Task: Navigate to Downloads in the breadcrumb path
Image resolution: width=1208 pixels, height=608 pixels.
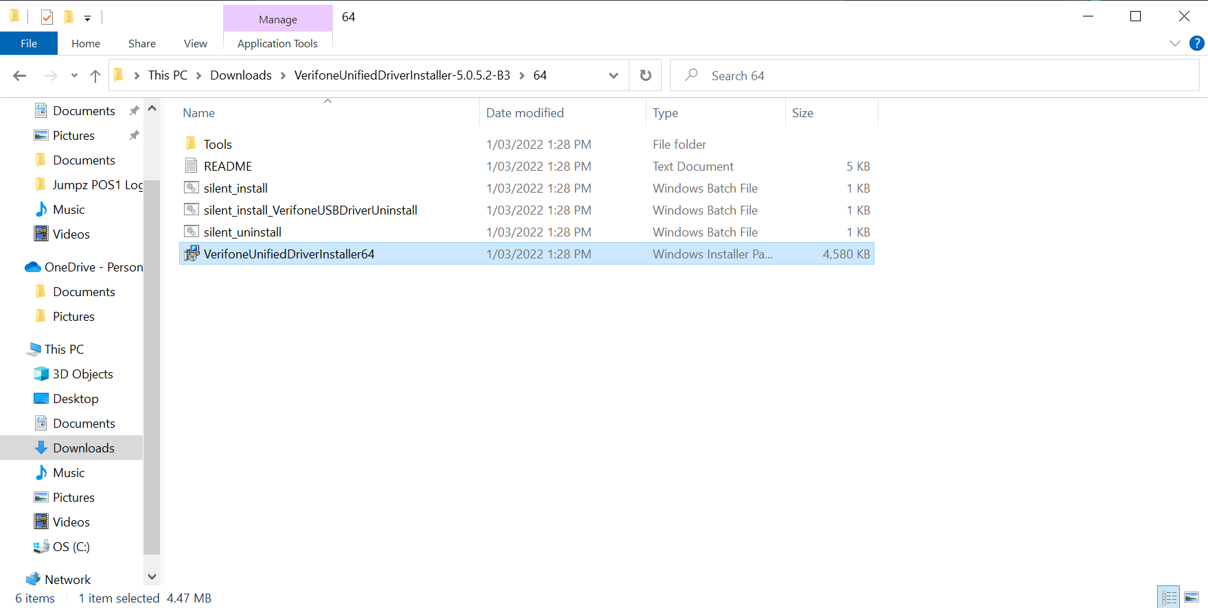Action: pos(241,75)
